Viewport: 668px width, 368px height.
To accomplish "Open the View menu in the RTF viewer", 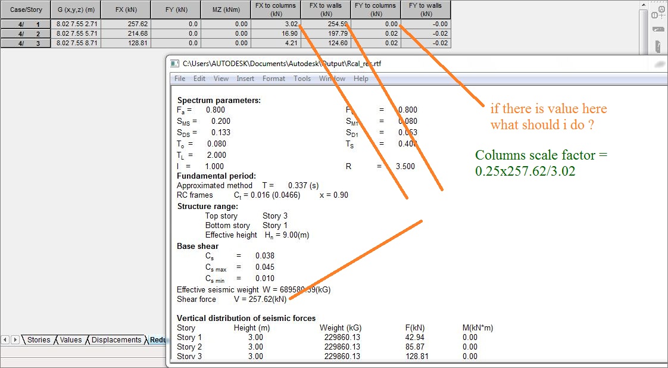I will click(x=221, y=79).
